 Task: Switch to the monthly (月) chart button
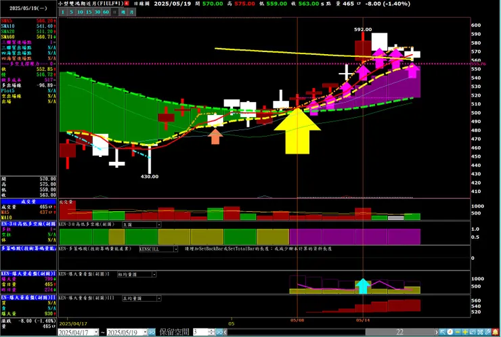coord(132,12)
